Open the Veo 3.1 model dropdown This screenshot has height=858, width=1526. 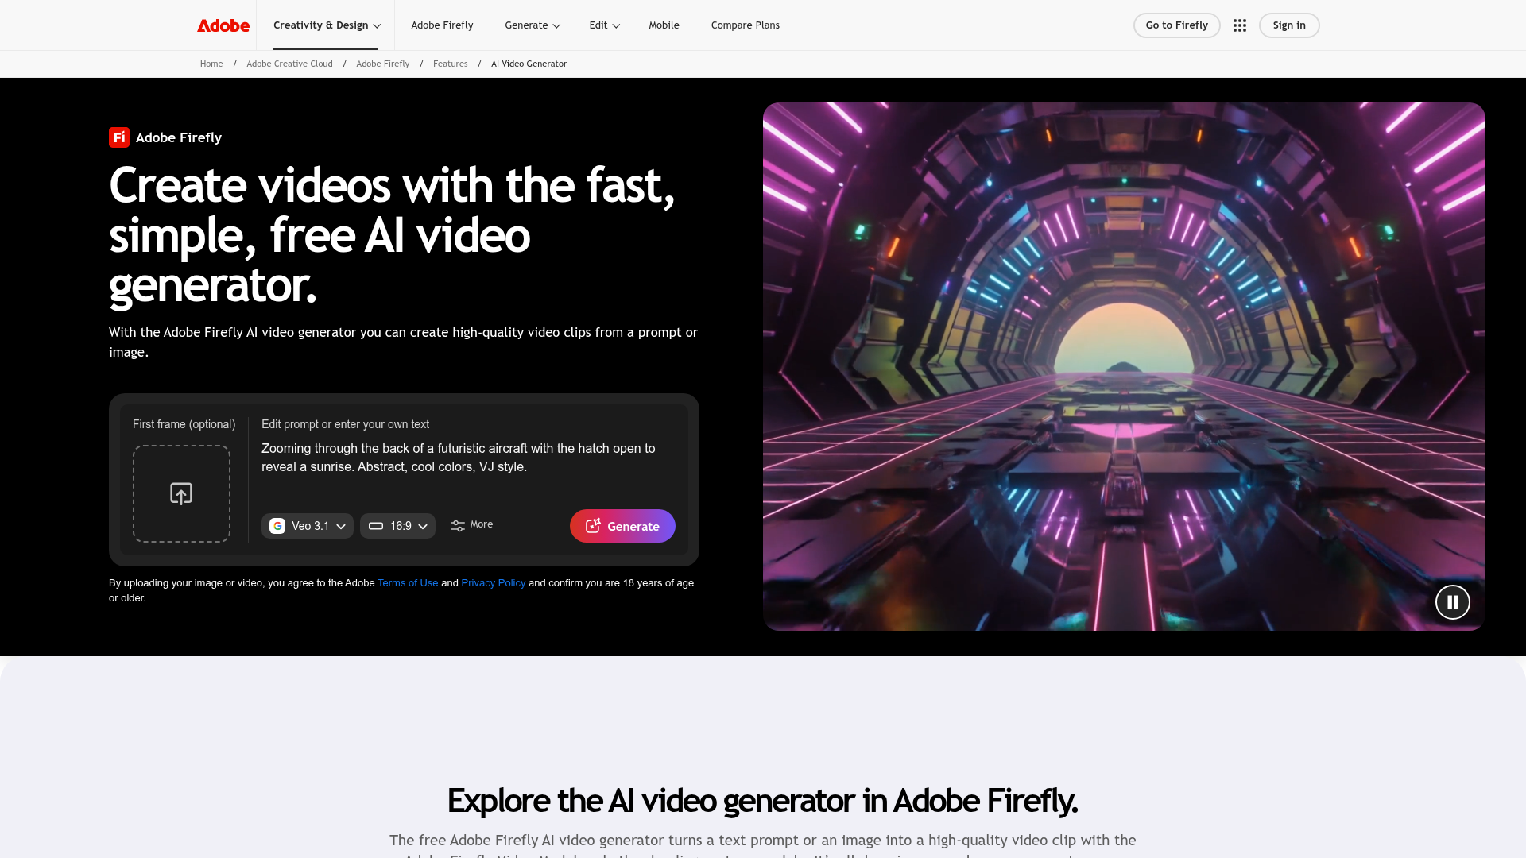pyautogui.click(x=308, y=526)
